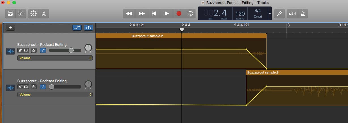Enable the 1234 count-in
Screen dimensions: 348x123
[x=292, y=14]
